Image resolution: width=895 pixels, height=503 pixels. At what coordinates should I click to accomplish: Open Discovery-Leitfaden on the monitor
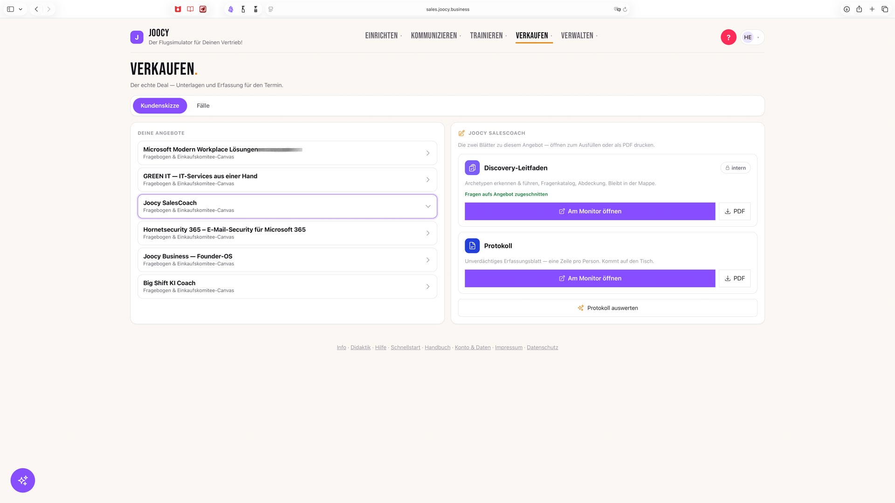(590, 211)
